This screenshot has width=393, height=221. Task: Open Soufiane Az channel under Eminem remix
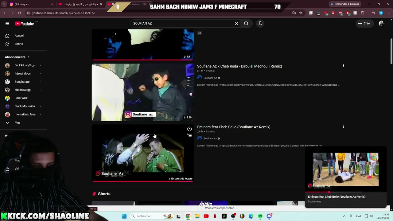[x=210, y=139]
